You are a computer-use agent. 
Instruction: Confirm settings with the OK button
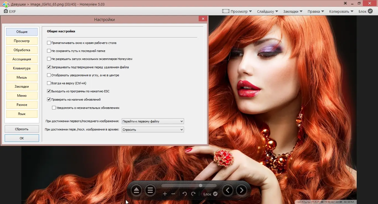point(22,138)
